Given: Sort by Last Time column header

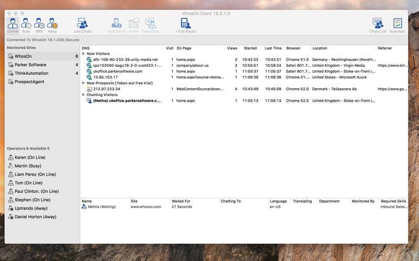Looking at the screenshot, I should click(x=273, y=48).
